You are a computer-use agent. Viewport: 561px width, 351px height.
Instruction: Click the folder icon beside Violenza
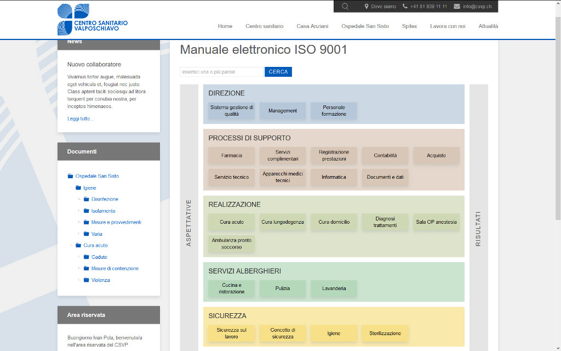tap(87, 280)
